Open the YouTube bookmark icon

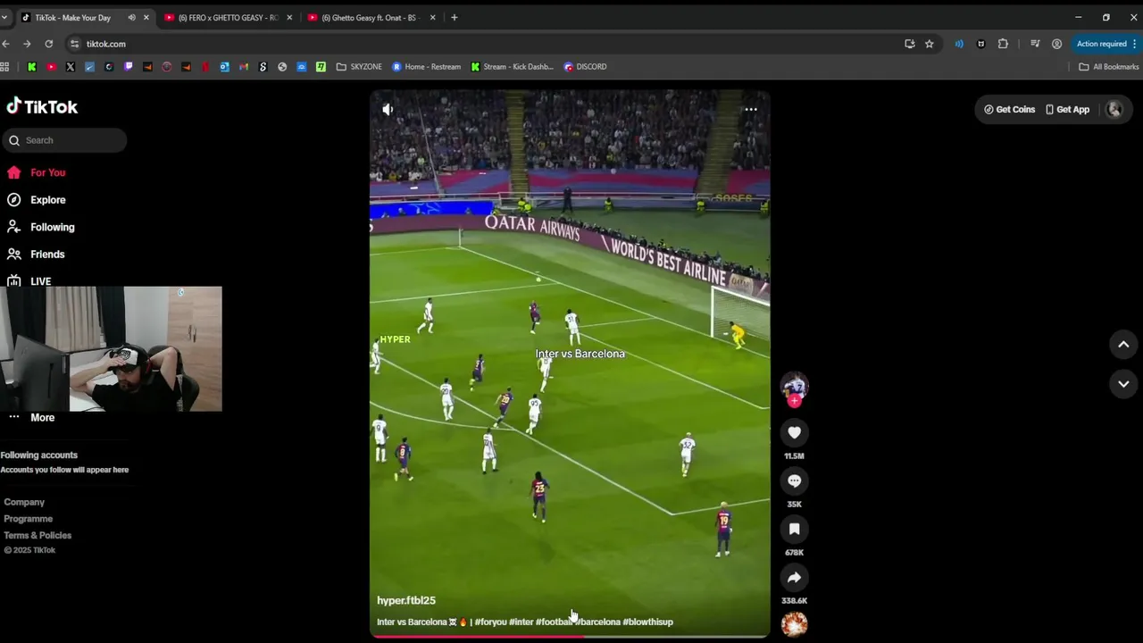tap(51, 67)
